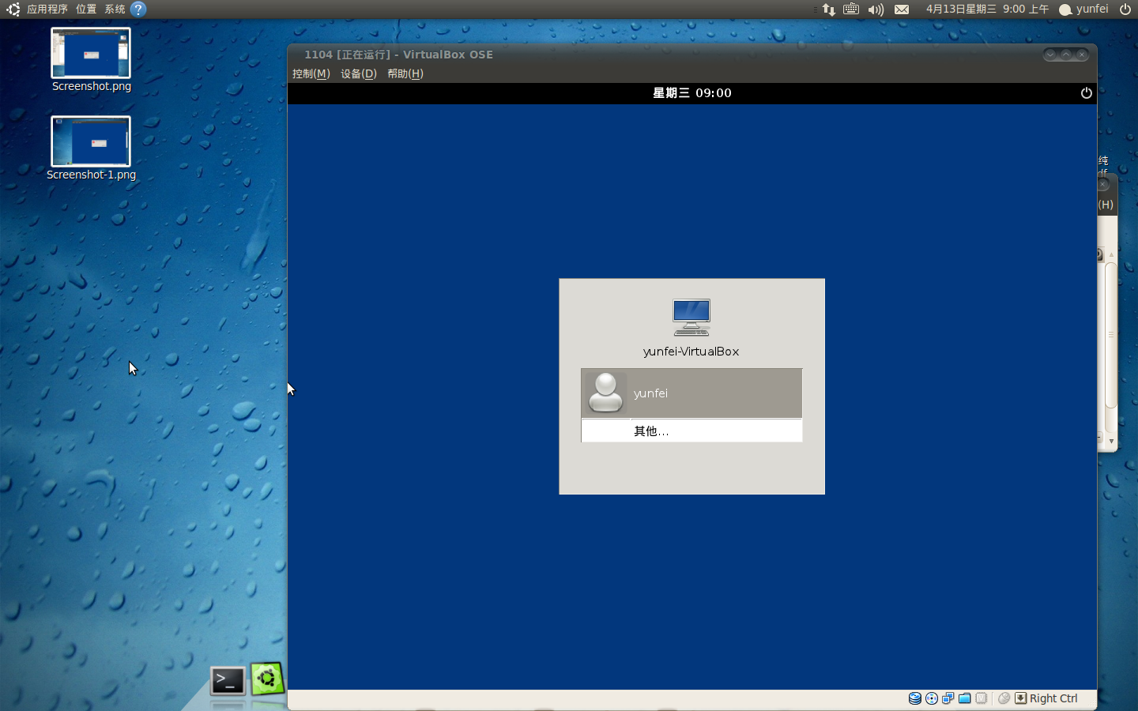Choose 其他… to log in as another user
The height and width of the screenshot is (711, 1138).
691,431
